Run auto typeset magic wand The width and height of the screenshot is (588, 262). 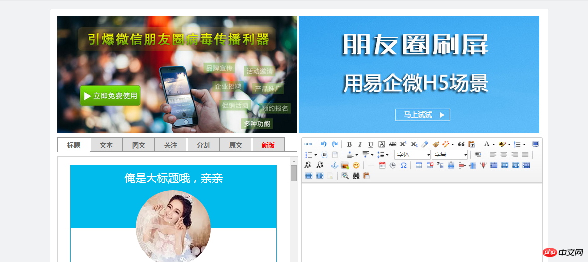(446, 144)
